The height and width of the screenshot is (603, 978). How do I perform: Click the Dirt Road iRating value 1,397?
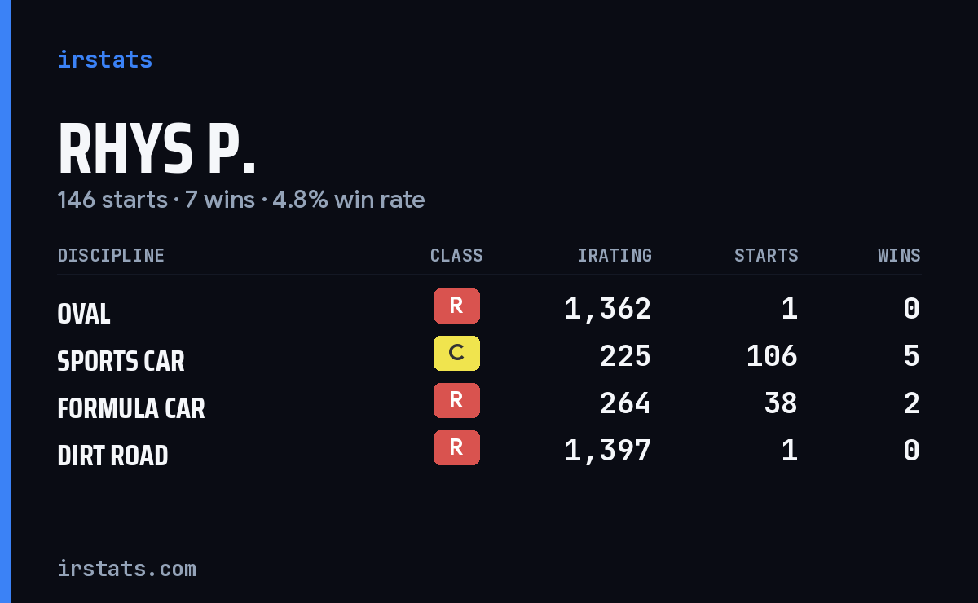[x=608, y=450]
